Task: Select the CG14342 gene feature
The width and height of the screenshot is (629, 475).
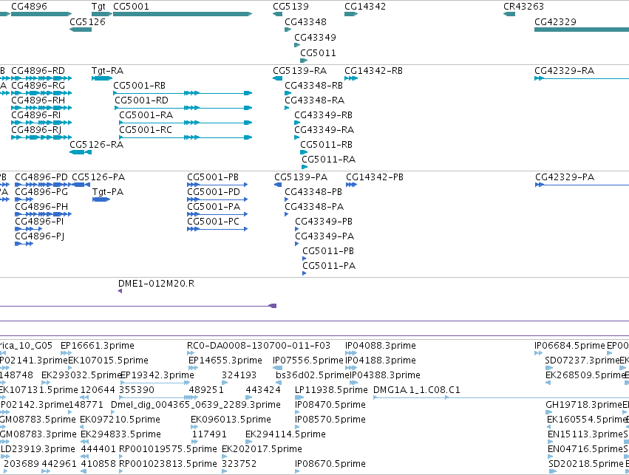Action: tap(351, 14)
